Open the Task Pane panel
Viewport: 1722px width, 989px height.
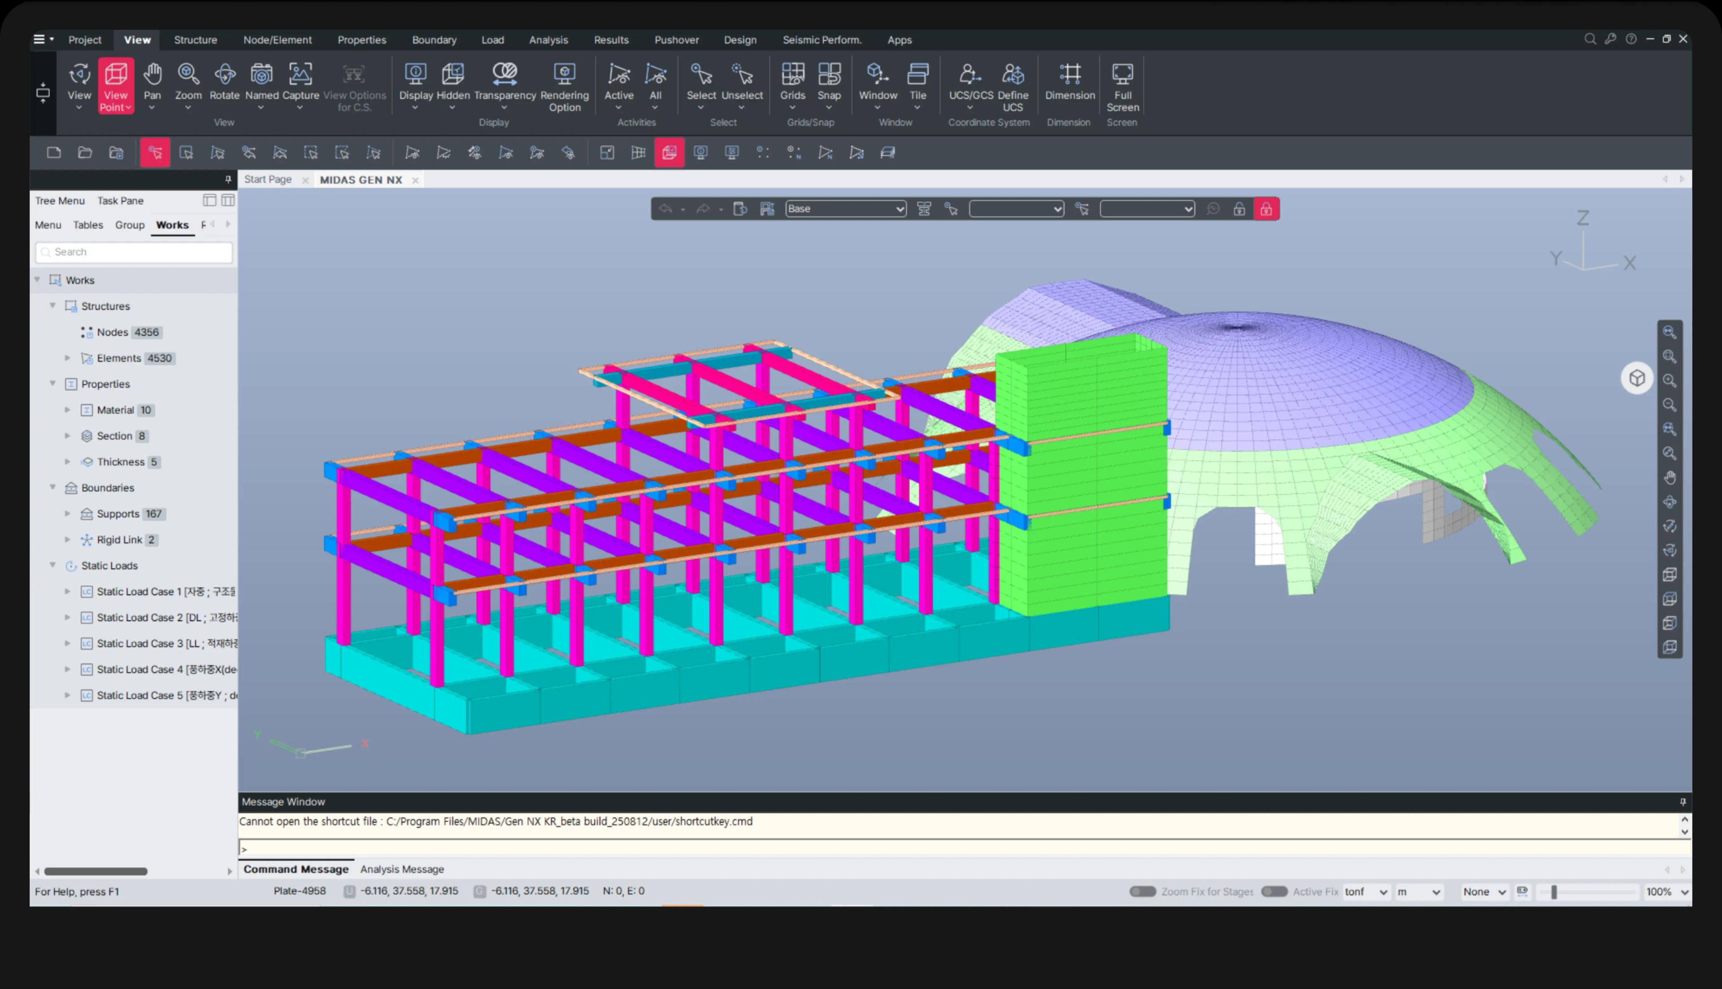tap(120, 200)
